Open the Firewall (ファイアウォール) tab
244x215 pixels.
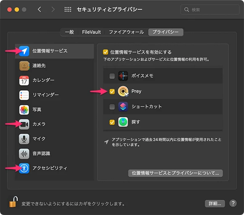click(x=126, y=32)
